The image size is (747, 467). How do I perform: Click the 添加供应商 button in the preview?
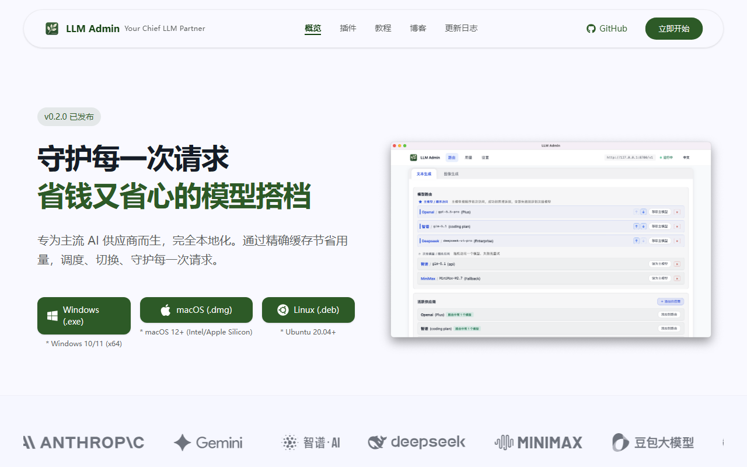(x=670, y=302)
